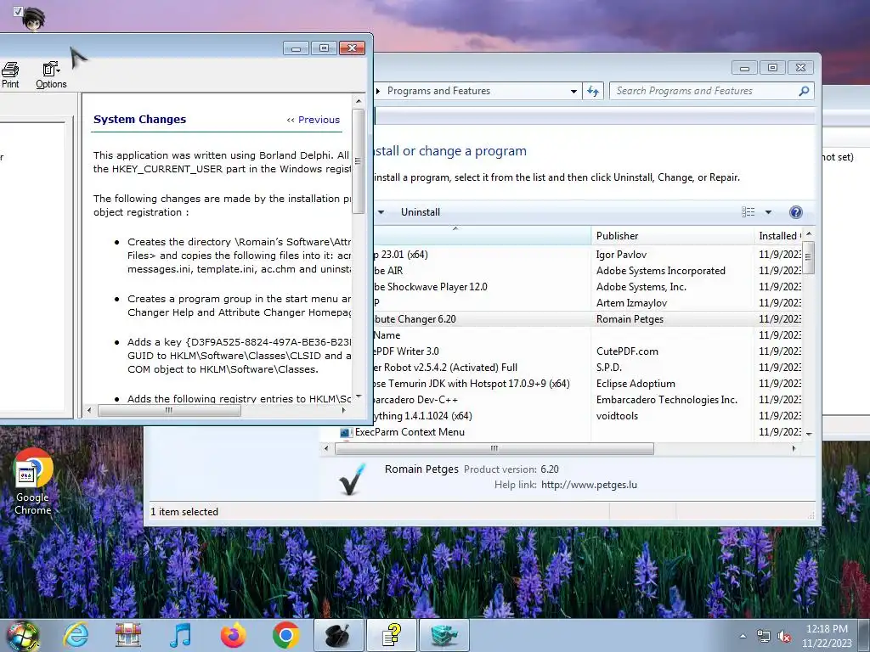The width and height of the screenshot is (870, 652).
Task: Click the help content vertical scrollbar thumb
Action: [358, 160]
